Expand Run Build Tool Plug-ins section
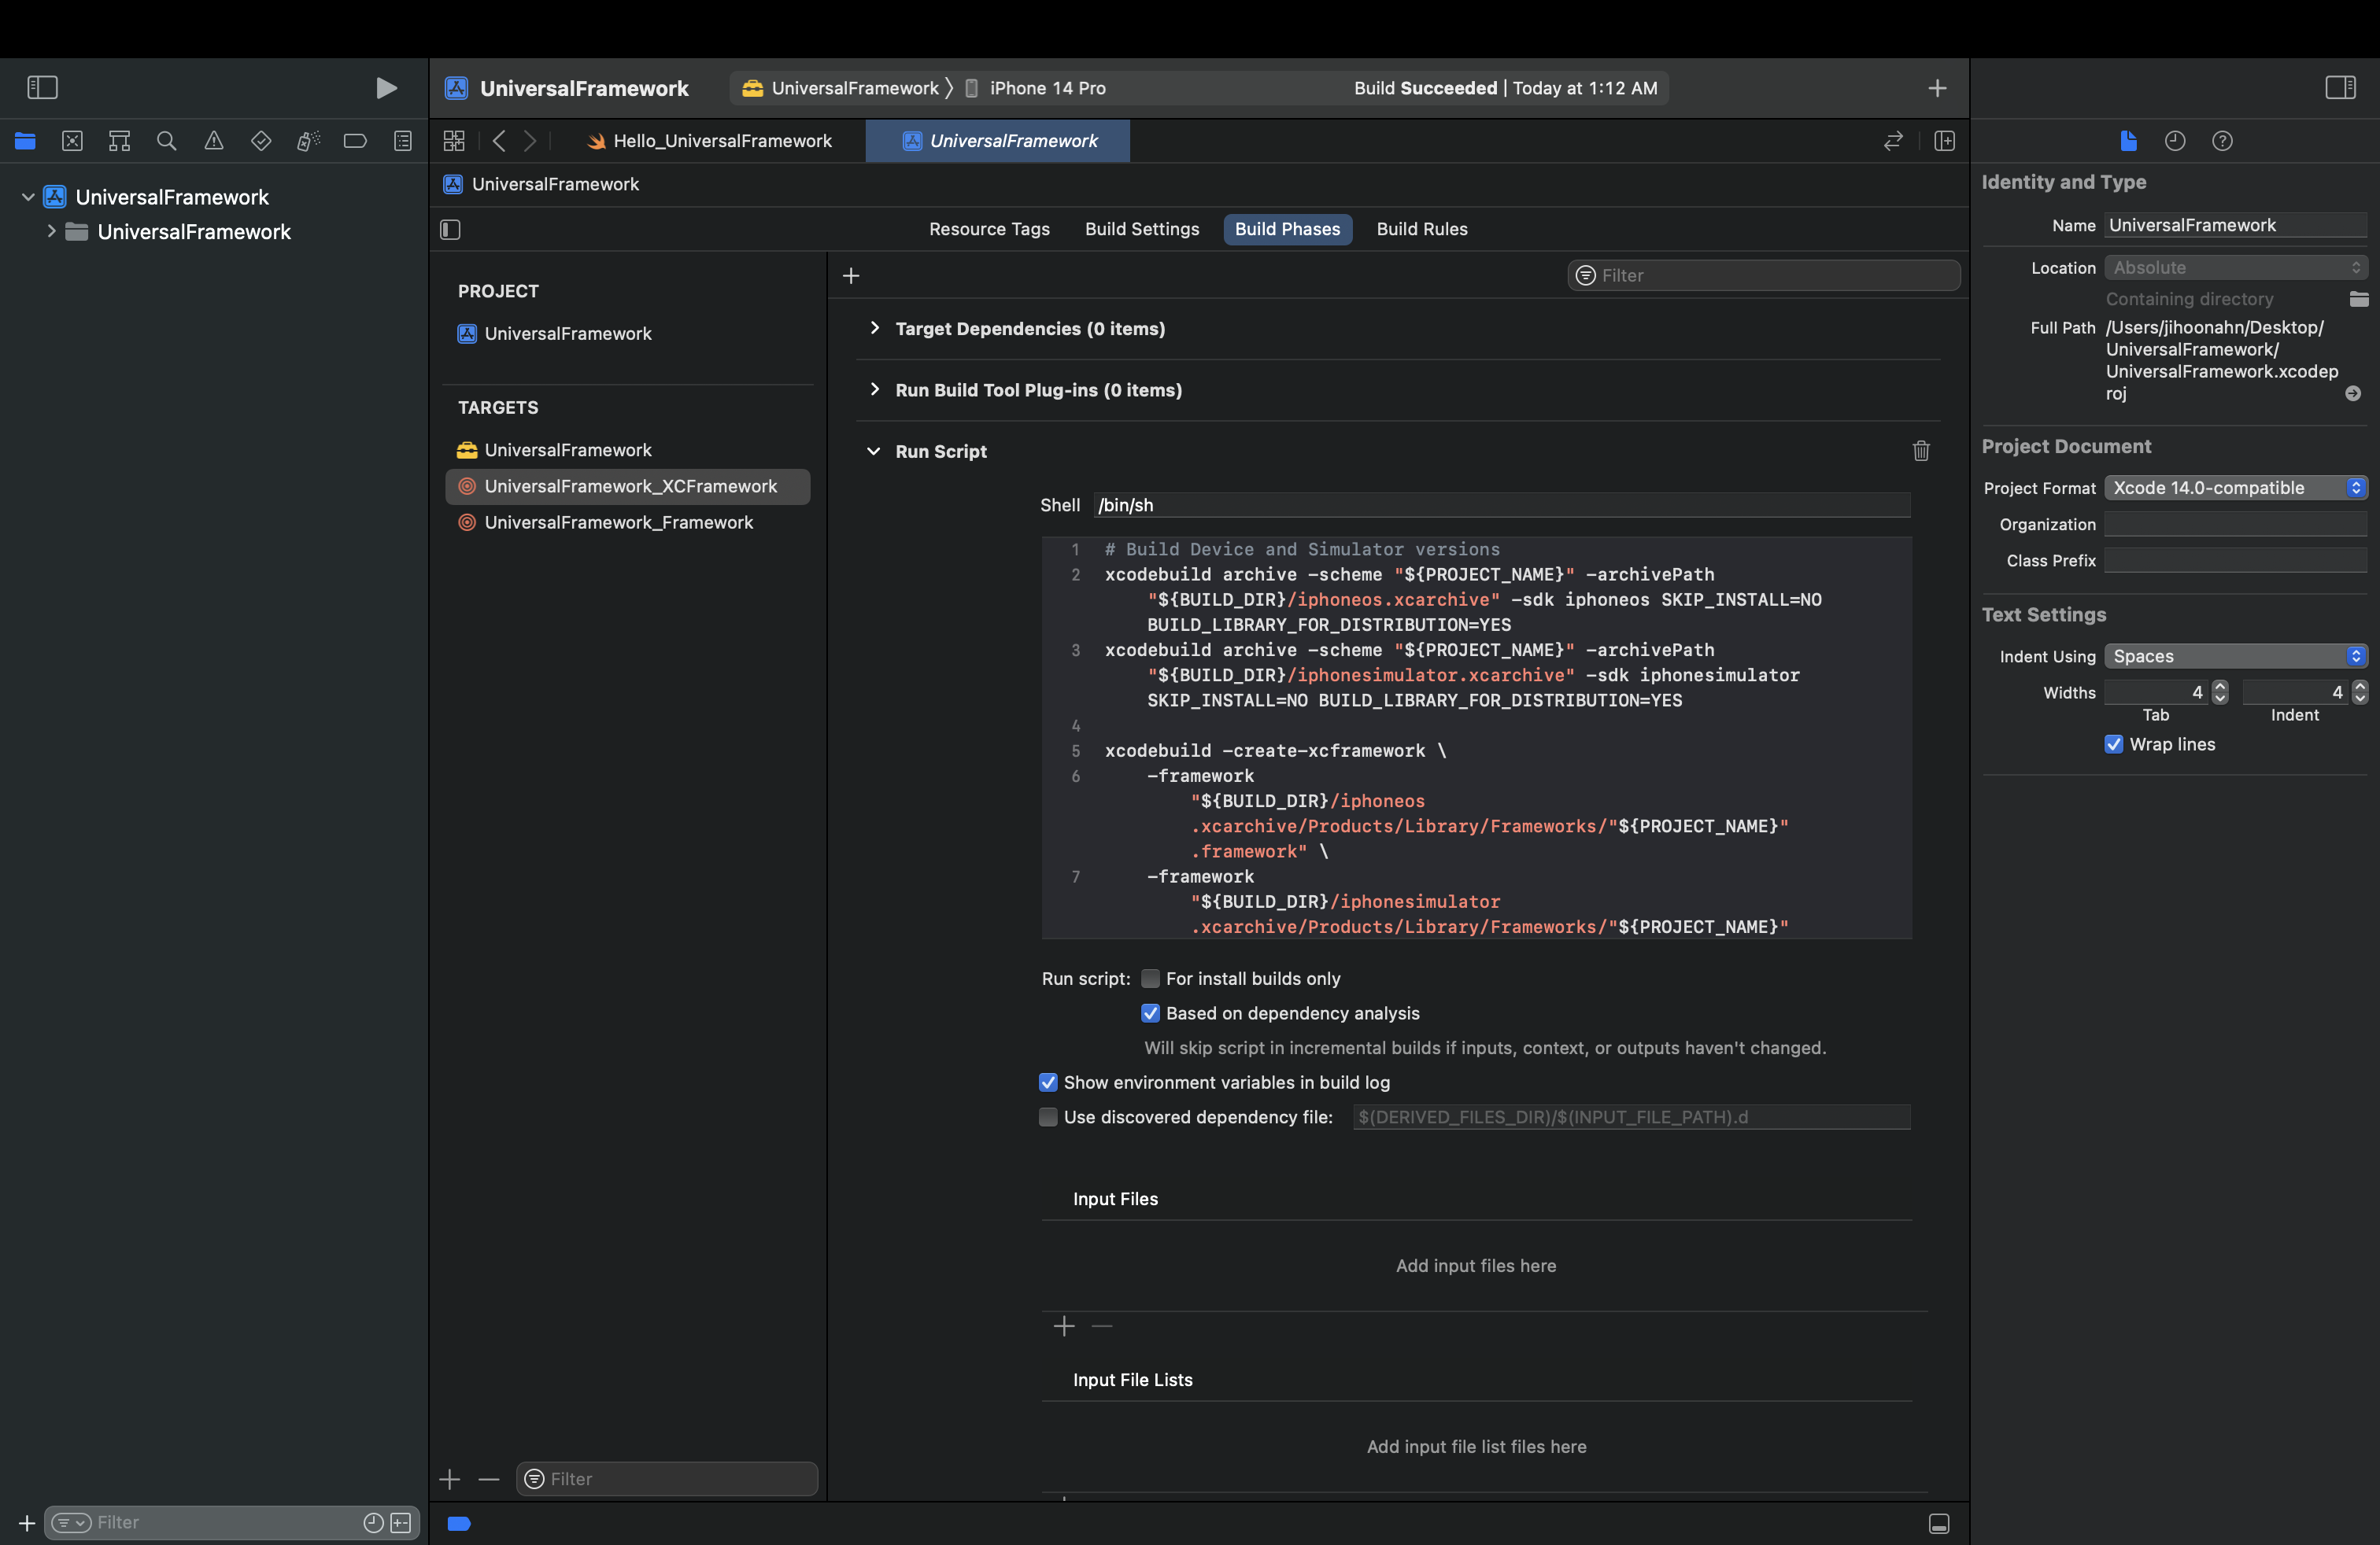Screen dimensions: 2380x1545 click(875, 389)
